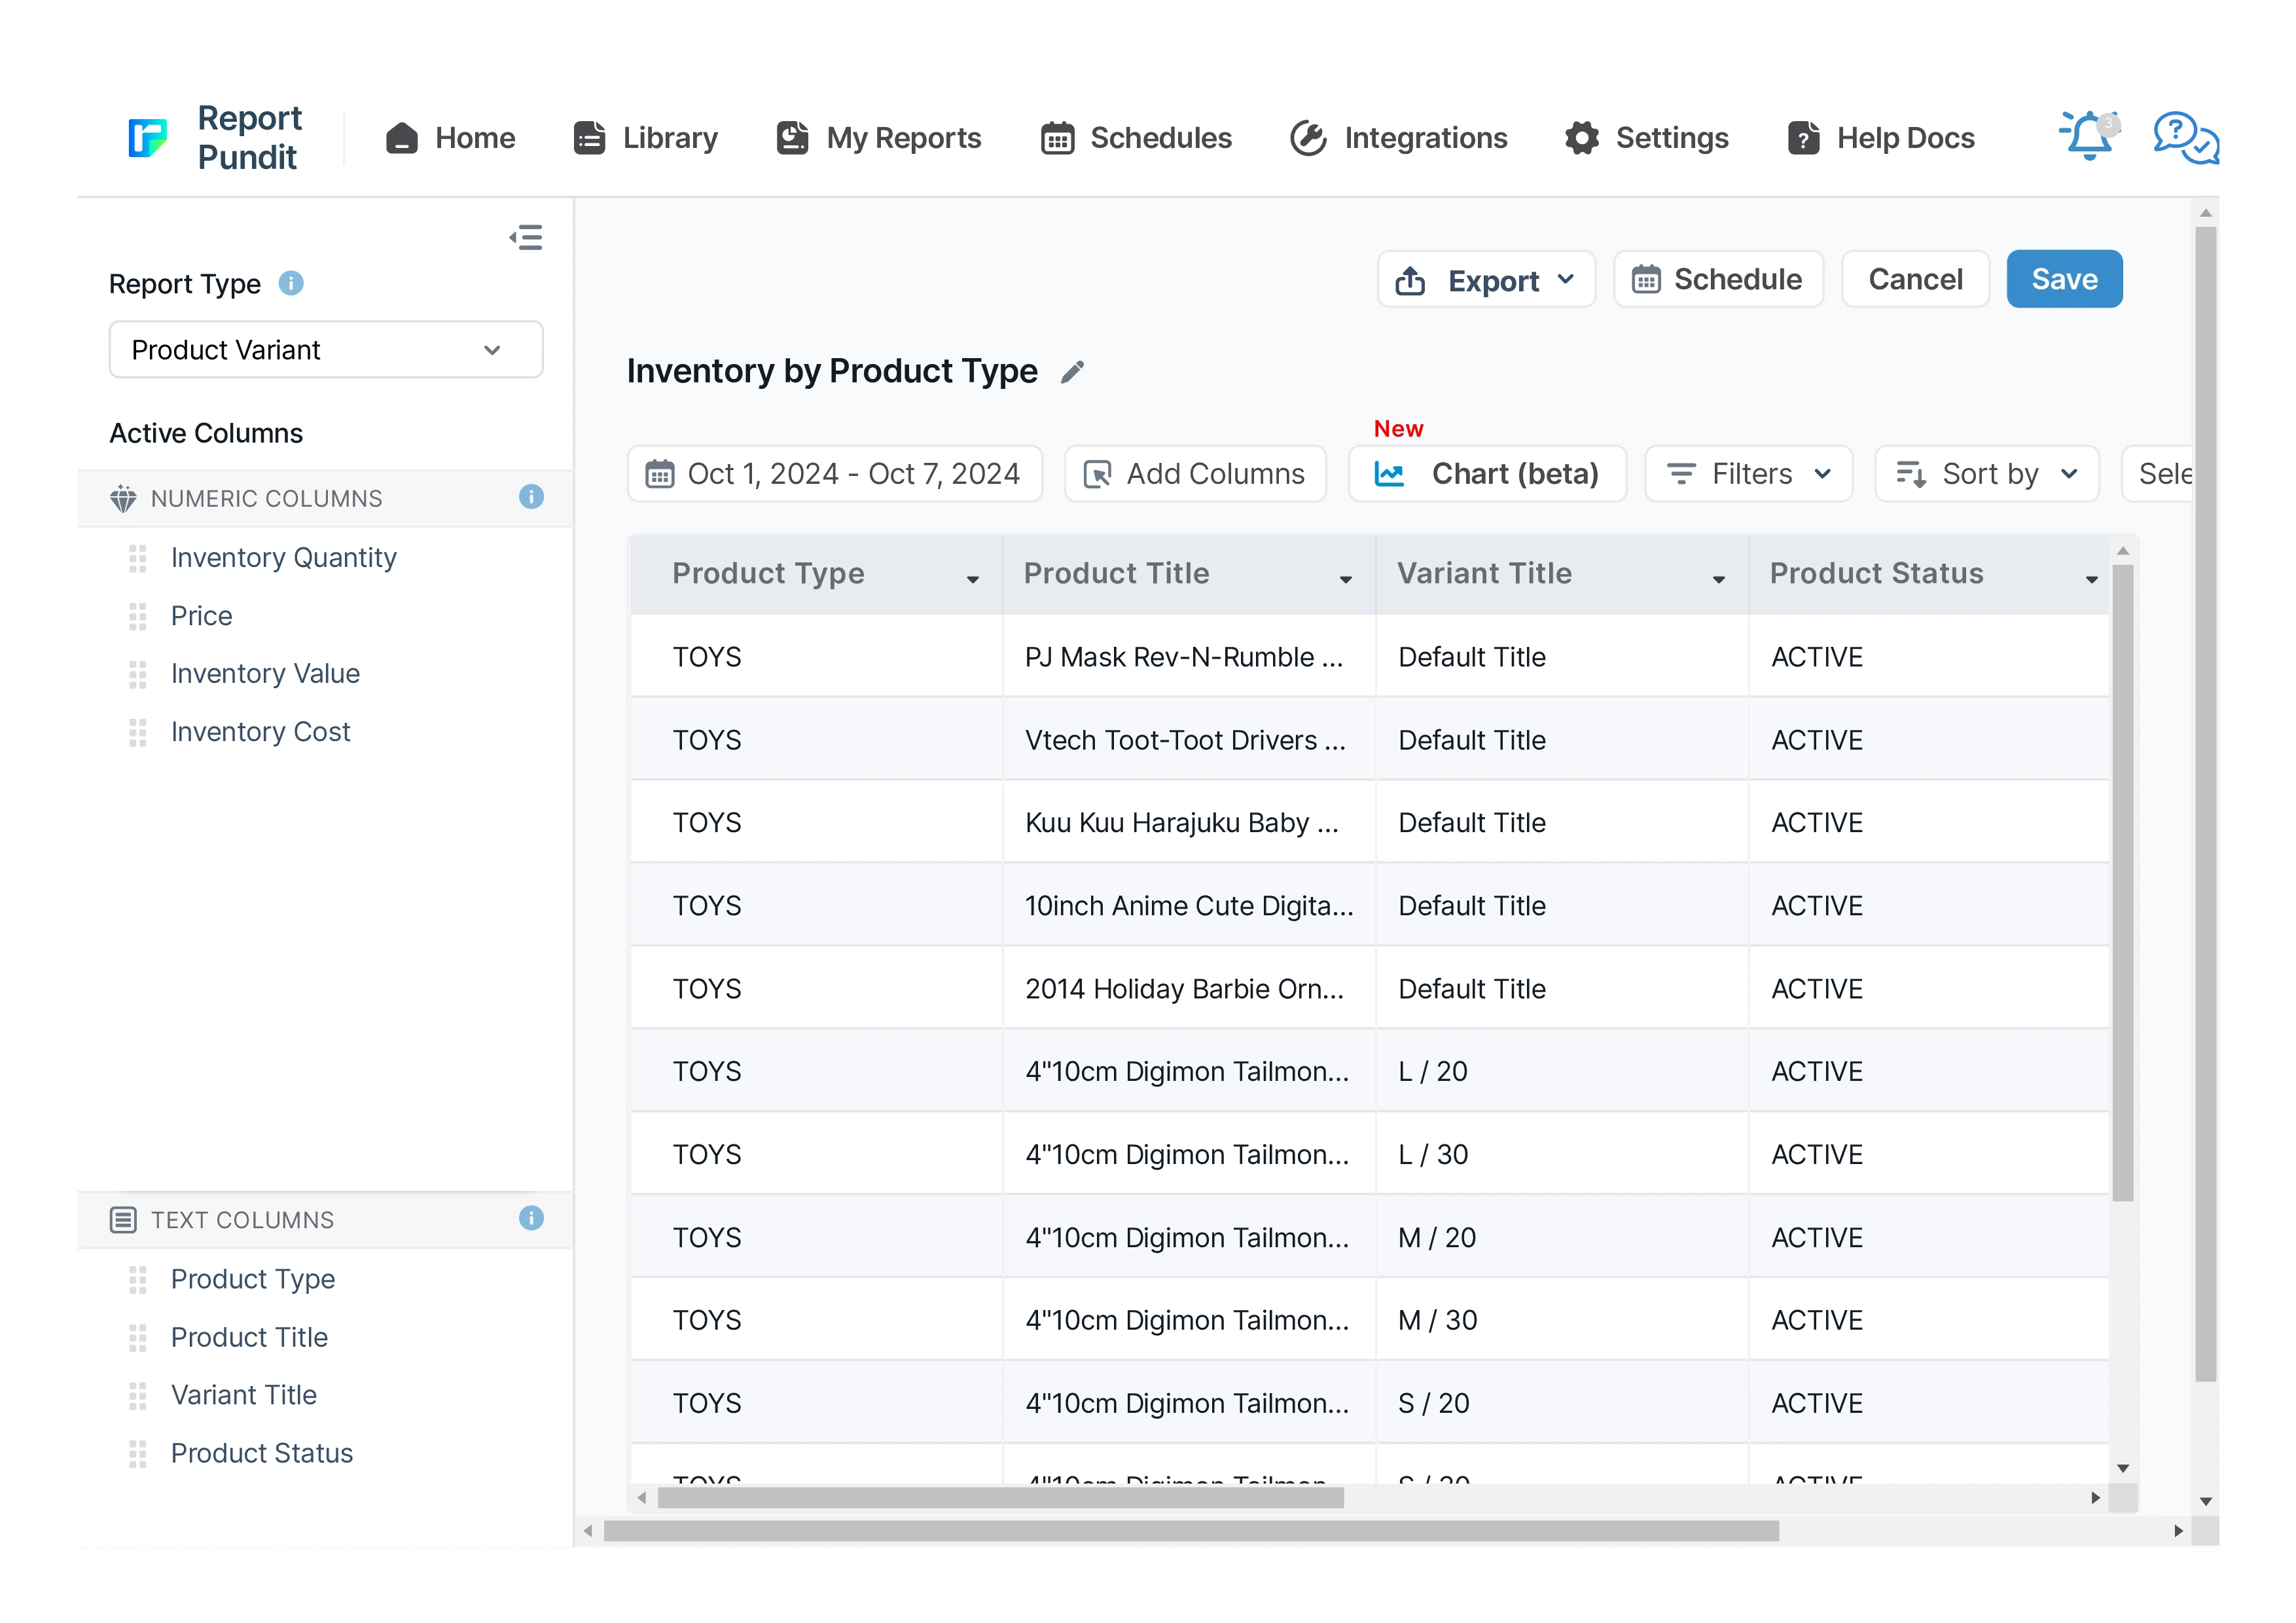The height and width of the screenshot is (1623, 2296).
Task: Open the Integrations menu item
Action: pos(1398,138)
